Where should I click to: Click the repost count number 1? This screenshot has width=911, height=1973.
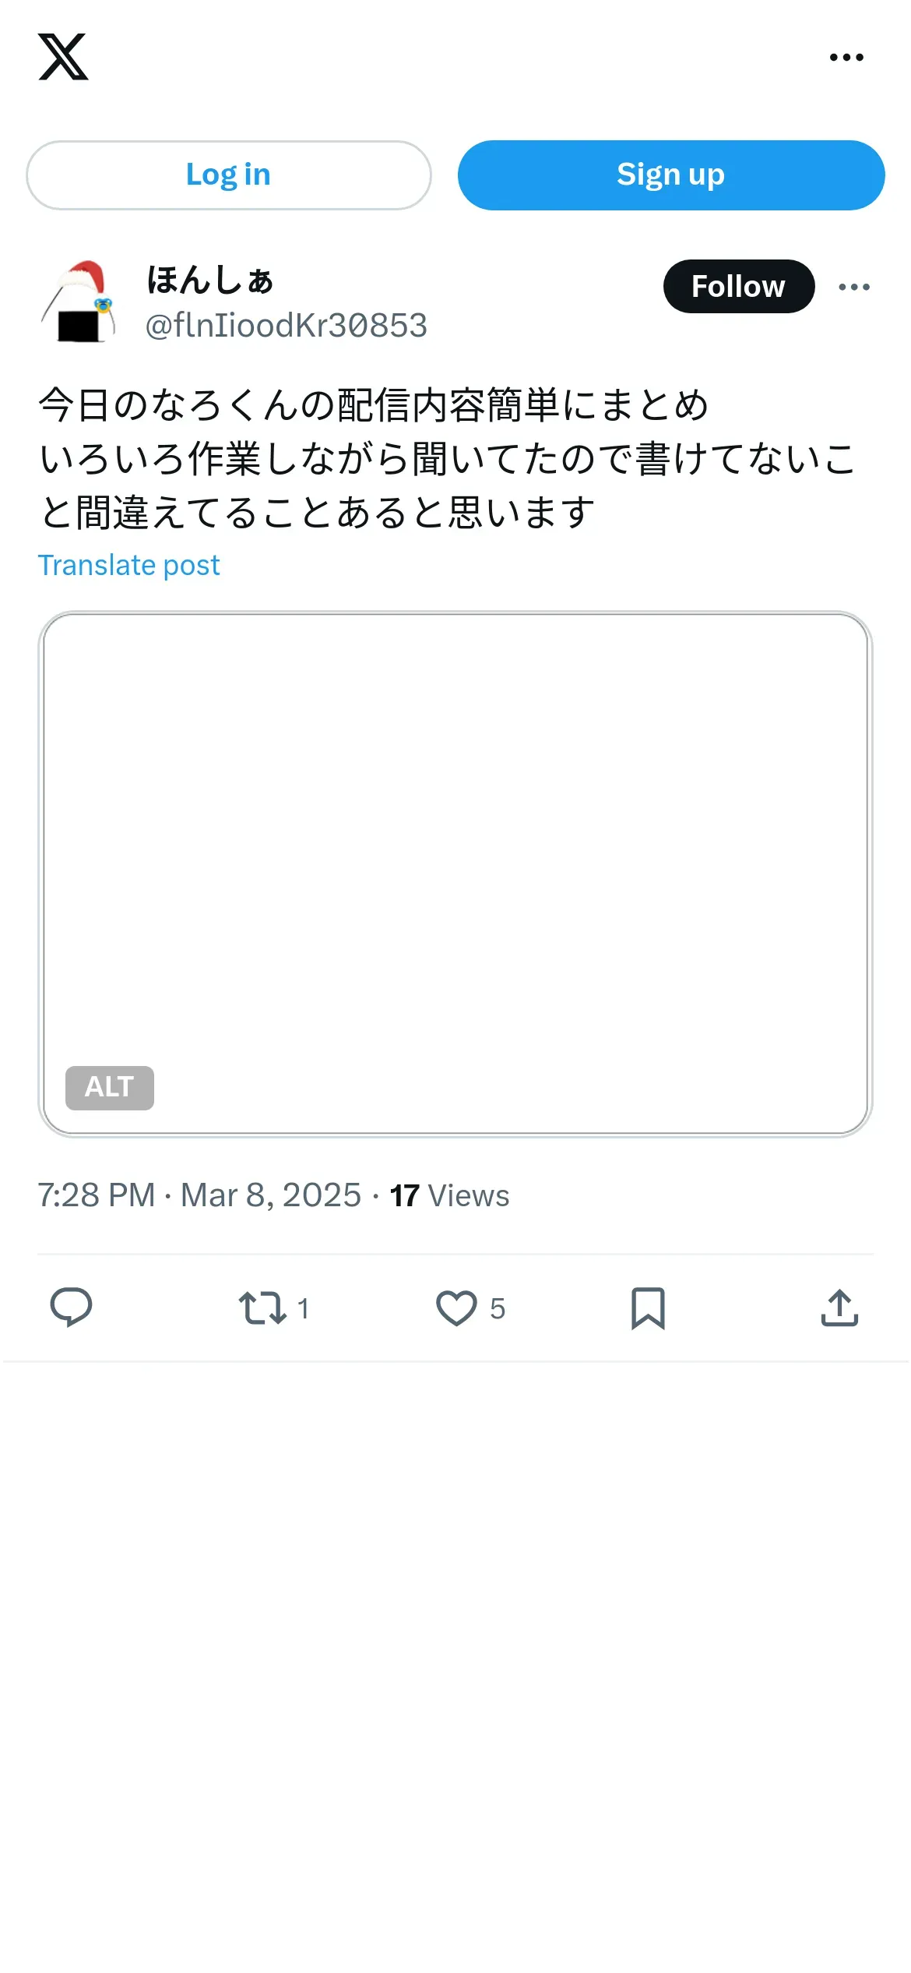[304, 1308]
